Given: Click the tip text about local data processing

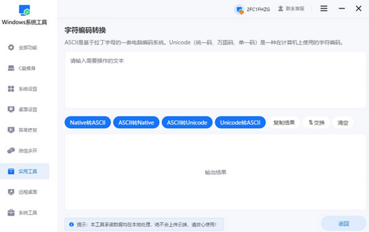Looking at the screenshot, I should pos(146,224).
